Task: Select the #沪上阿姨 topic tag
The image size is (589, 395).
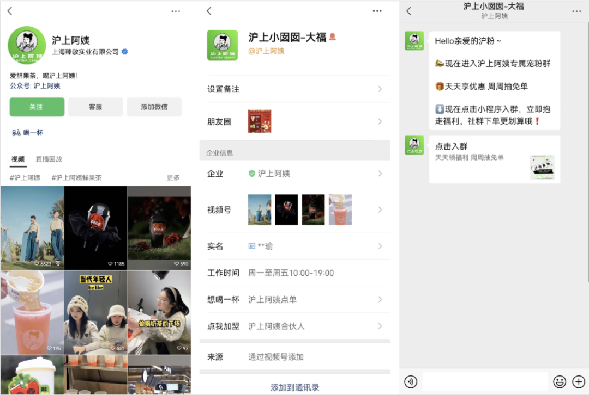Action: 25,177
